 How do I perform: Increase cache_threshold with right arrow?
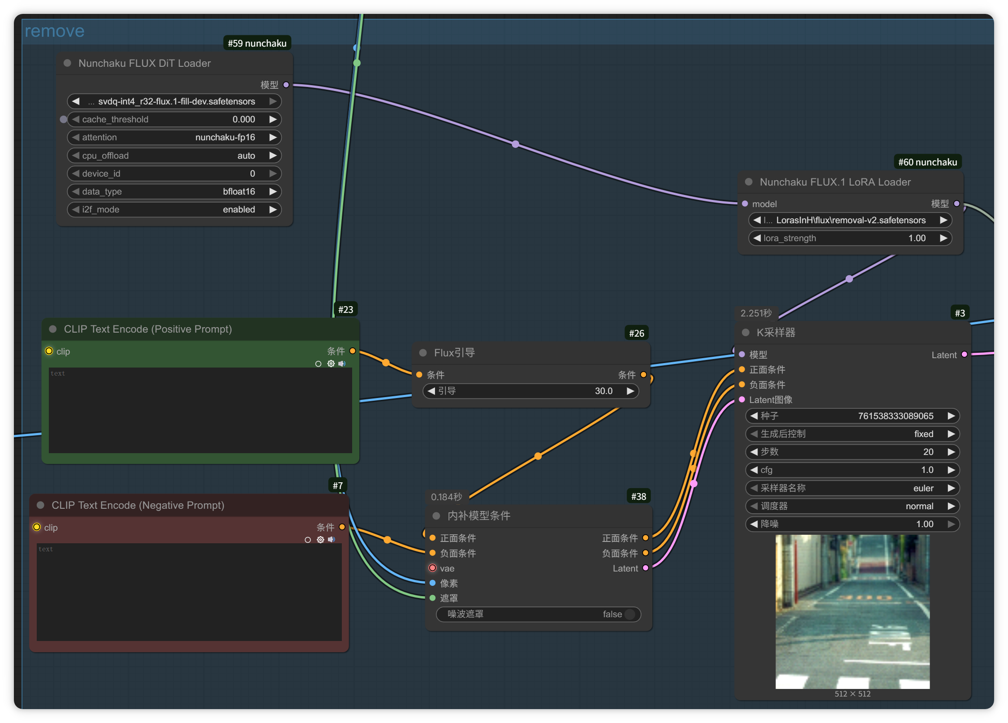pyautogui.click(x=272, y=119)
